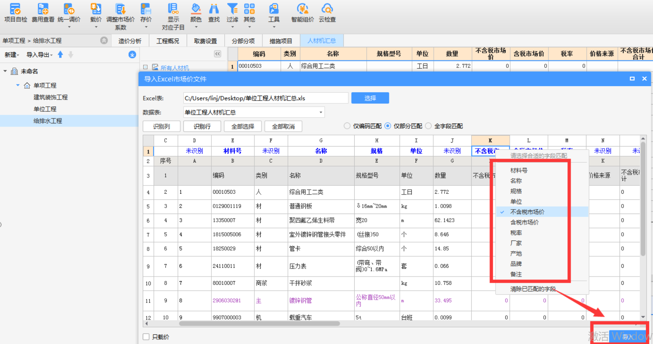Switch to the 工程概况 tab
The height and width of the screenshot is (344, 653).
coord(168,41)
